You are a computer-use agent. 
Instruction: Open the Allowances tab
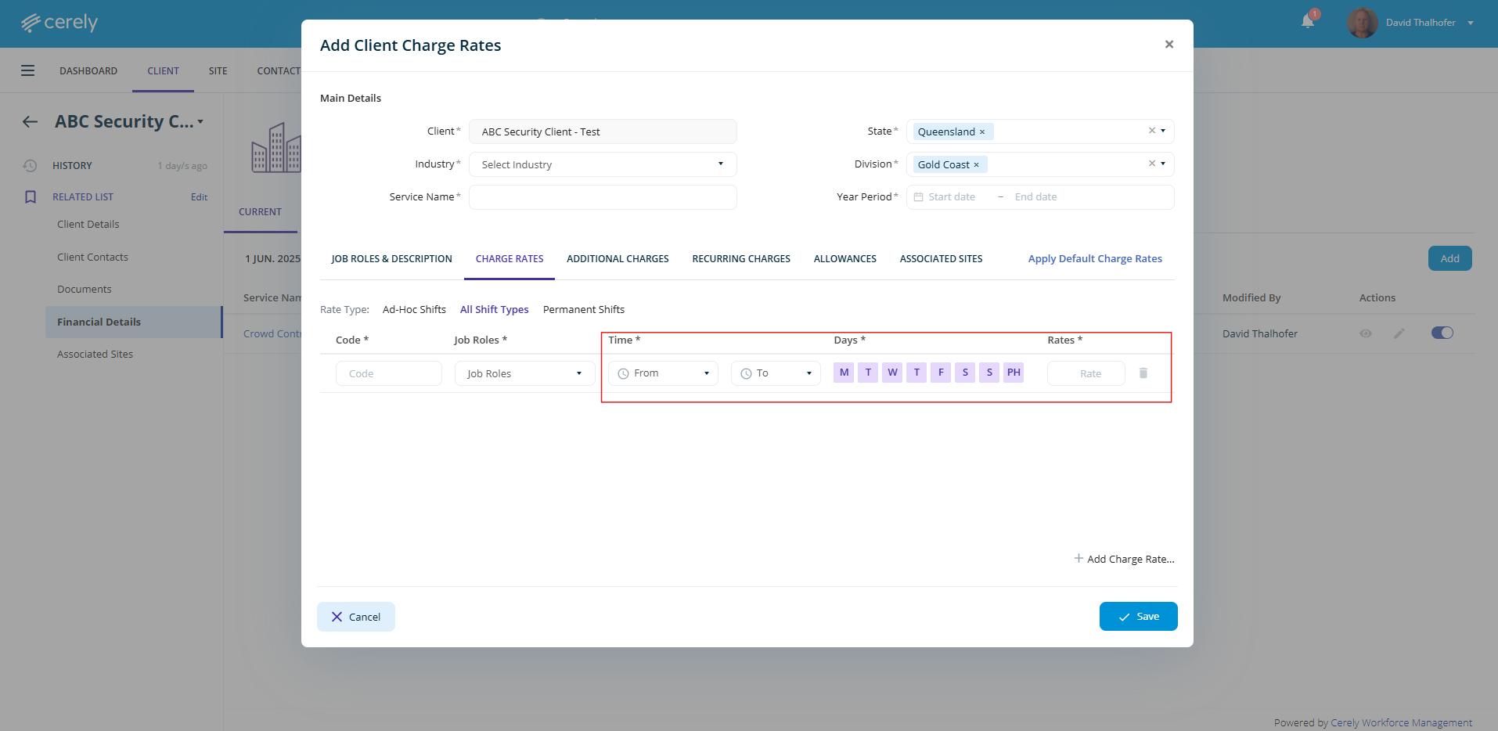[844, 259]
